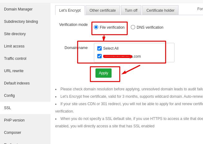203x144 pixels.
Task: Select Limit access menu item
Action: pos(14,46)
